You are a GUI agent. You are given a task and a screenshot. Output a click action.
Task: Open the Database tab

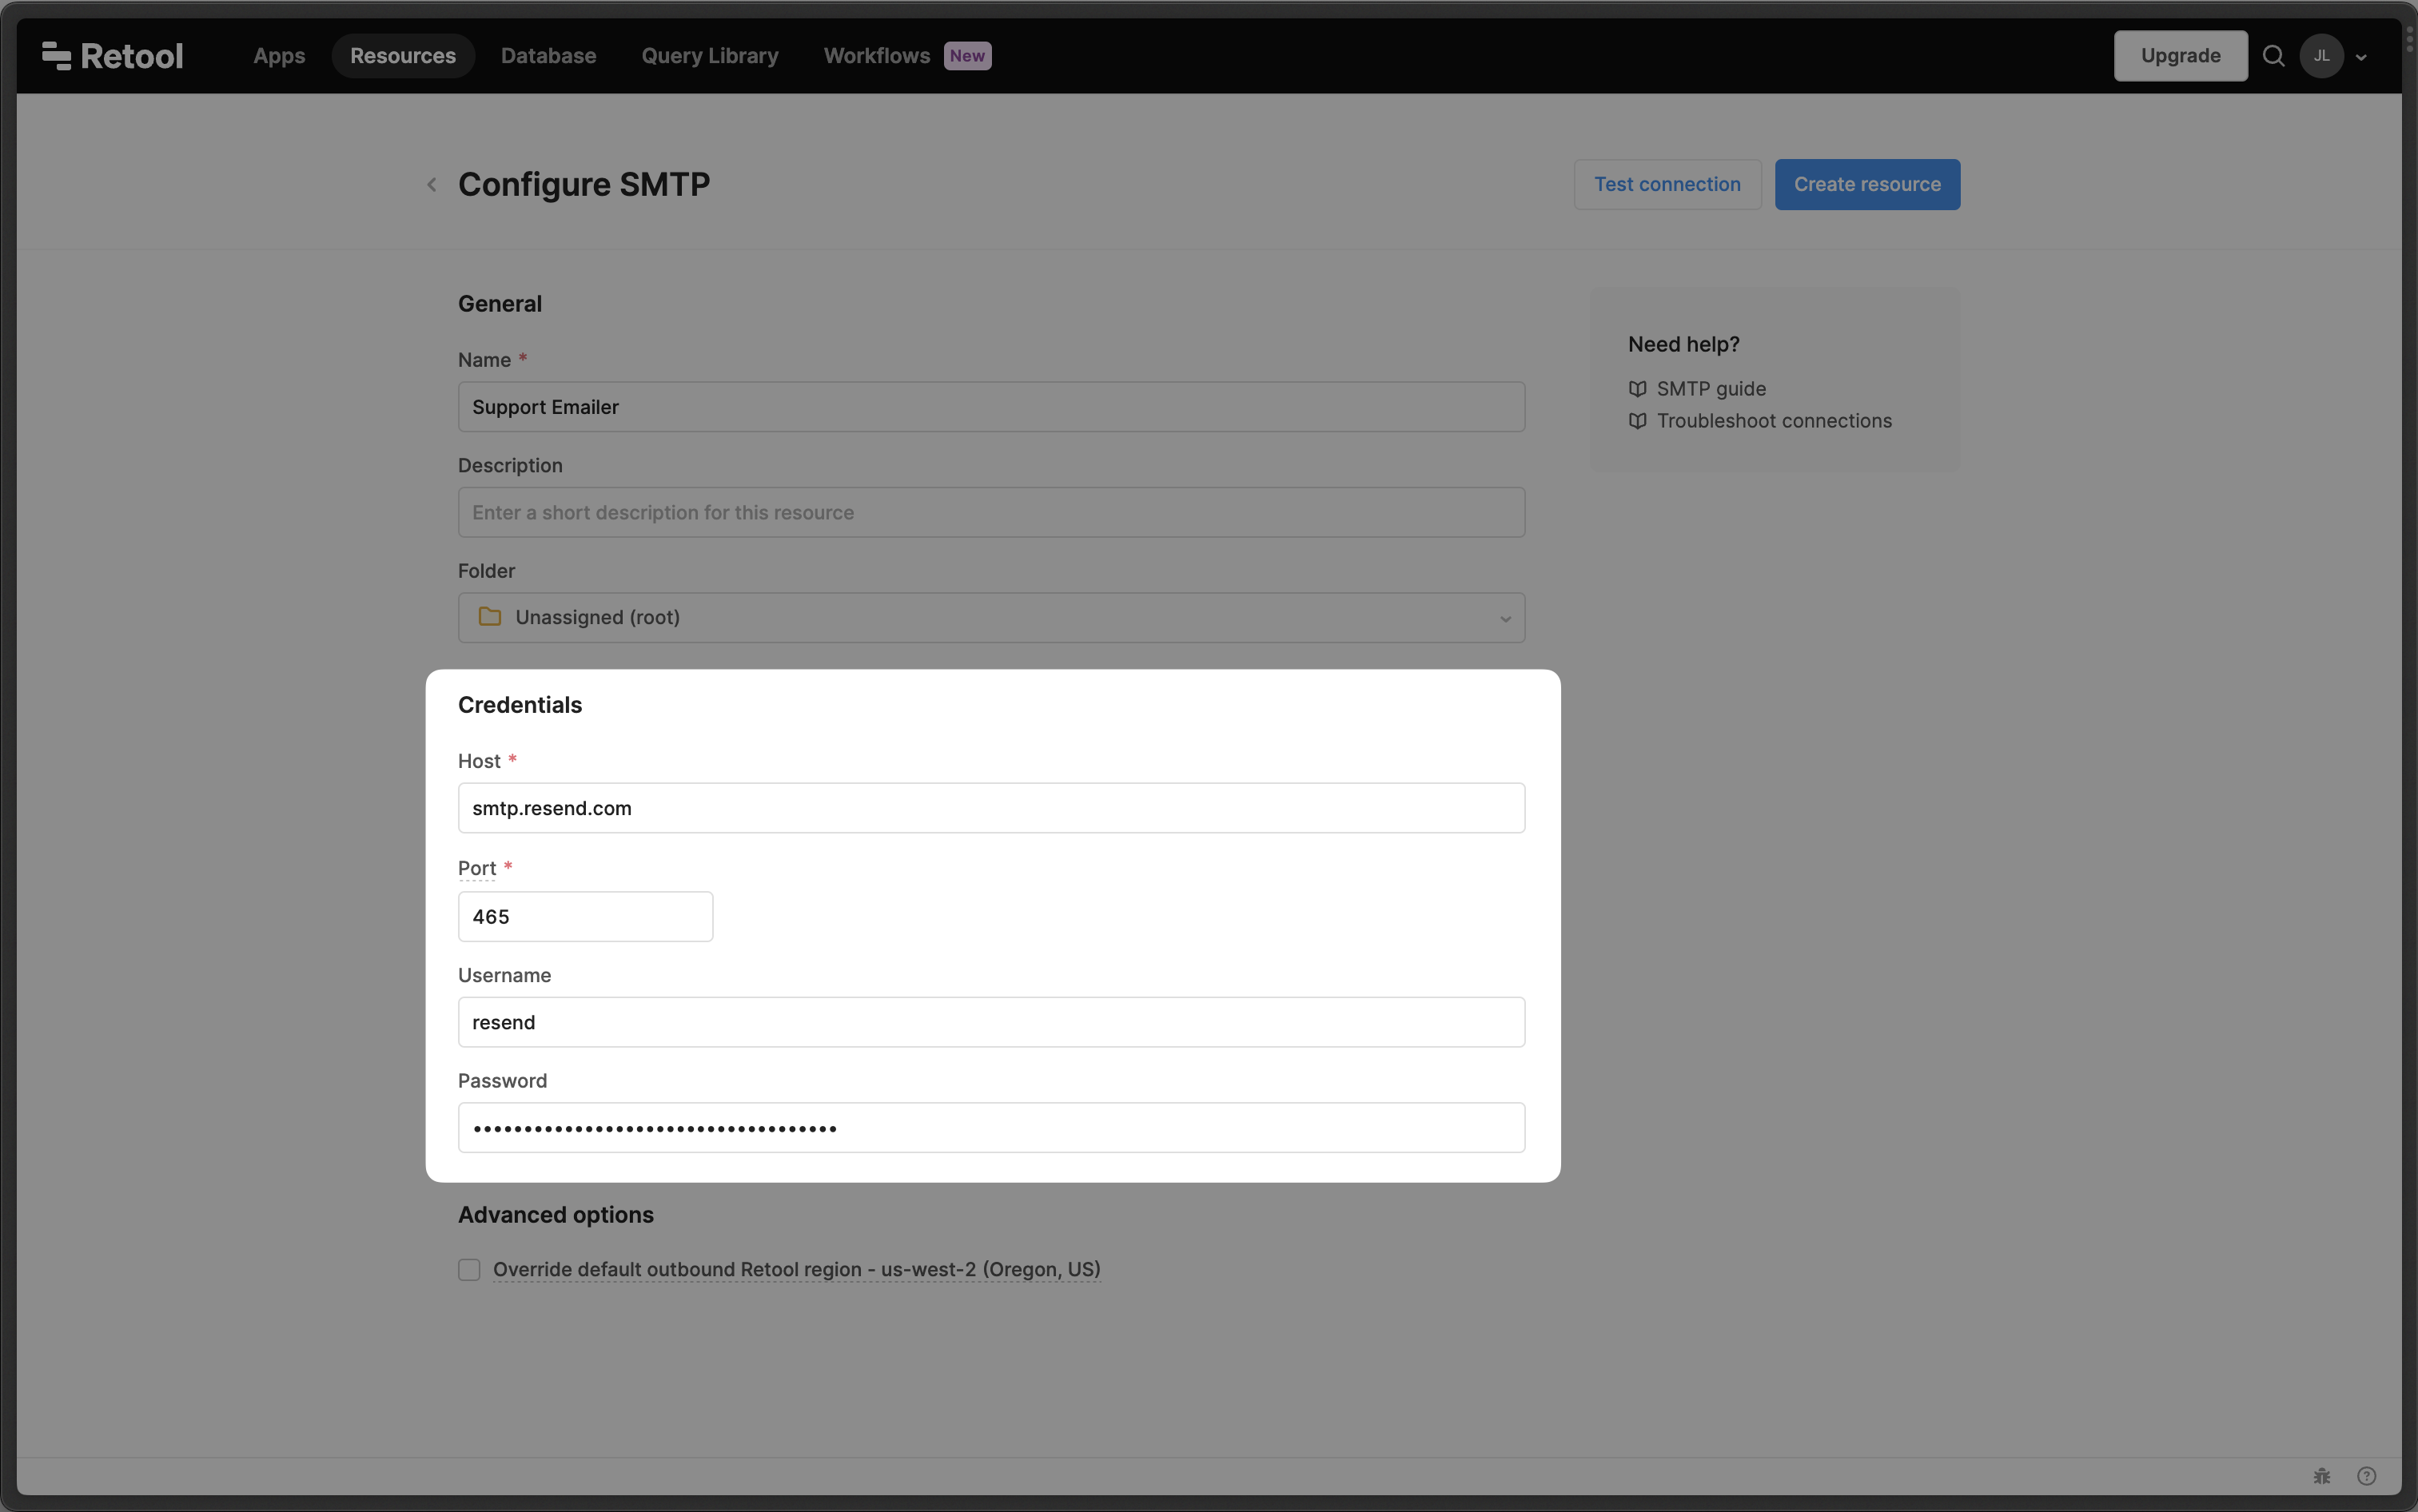(x=548, y=56)
